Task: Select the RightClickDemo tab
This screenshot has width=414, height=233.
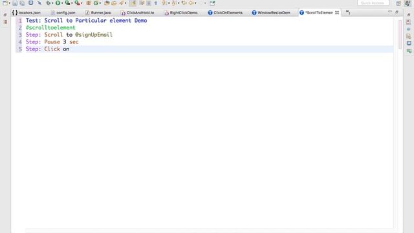Action: tap(181, 12)
